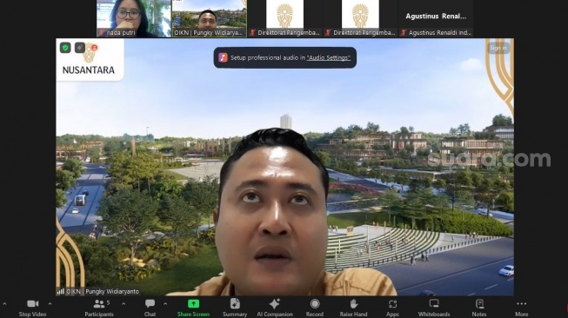Click the green encryption shield icon
The image size is (568, 318).
(65, 48)
